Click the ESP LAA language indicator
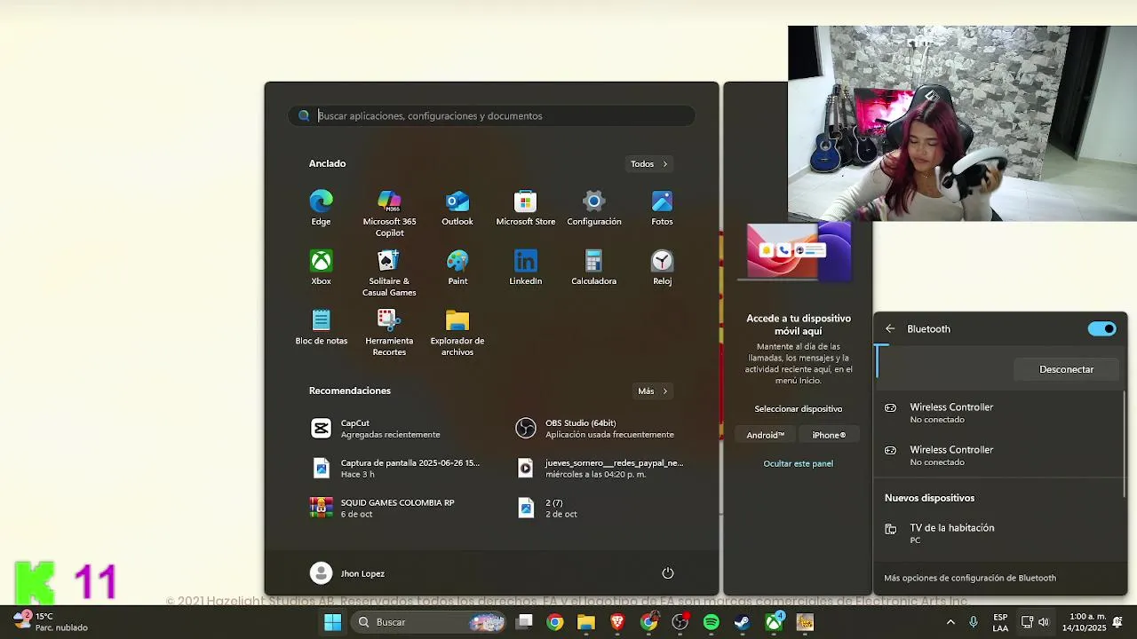The image size is (1137, 639). point(1000,622)
